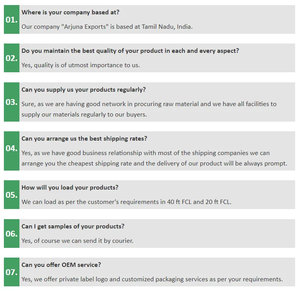Click the private label logo answer text
Screen dimensions: 299x291
tap(152, 279)
